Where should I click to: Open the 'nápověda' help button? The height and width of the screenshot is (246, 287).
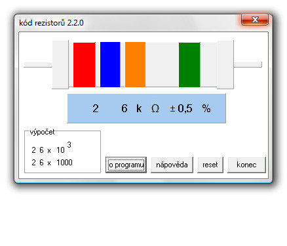tap(172, 165)
